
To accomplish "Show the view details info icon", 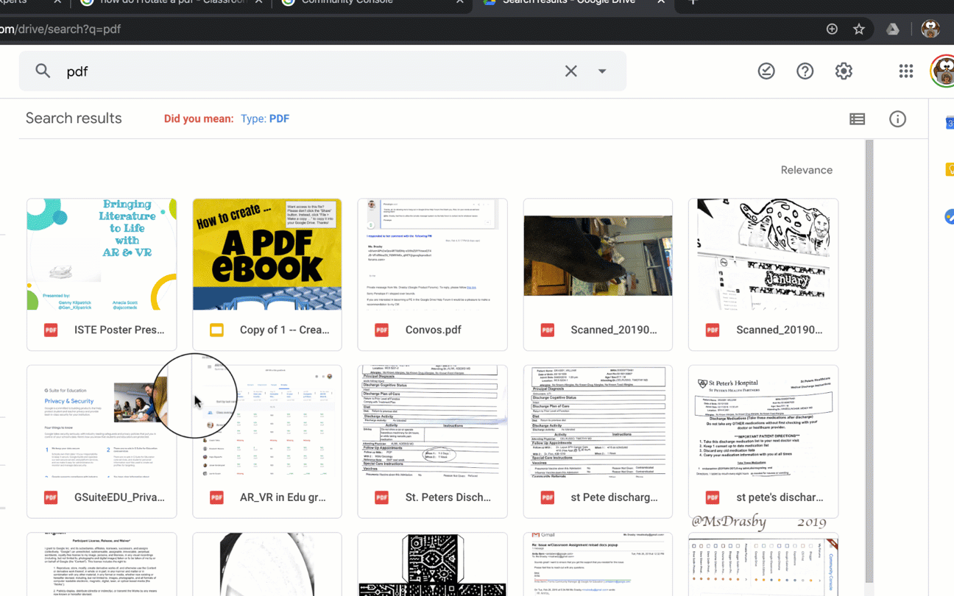I will (x=897, y=118).
